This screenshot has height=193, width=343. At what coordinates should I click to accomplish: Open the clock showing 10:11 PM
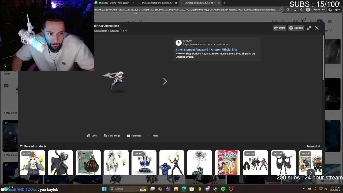(335, 189)
